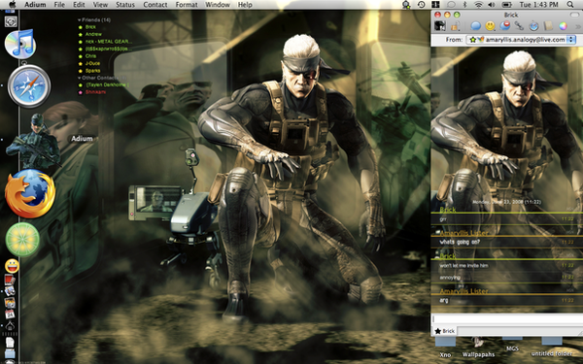Viewport: 583px width, 364px height.
Task: Open the Format menu
Action: (x=187, y=5)
